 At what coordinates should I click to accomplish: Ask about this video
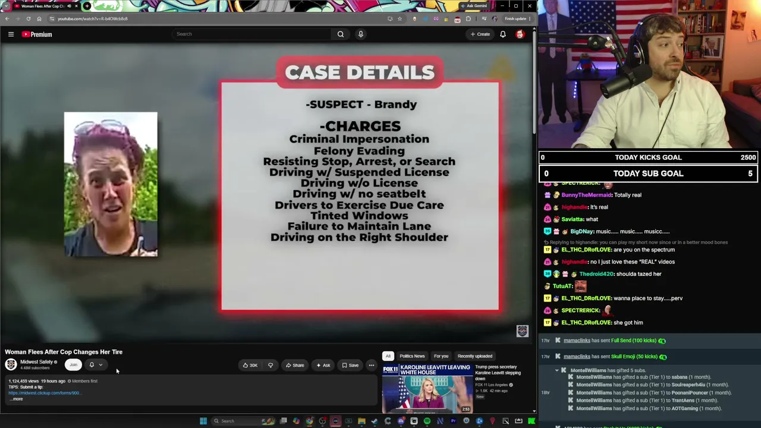tap(323, 365)
